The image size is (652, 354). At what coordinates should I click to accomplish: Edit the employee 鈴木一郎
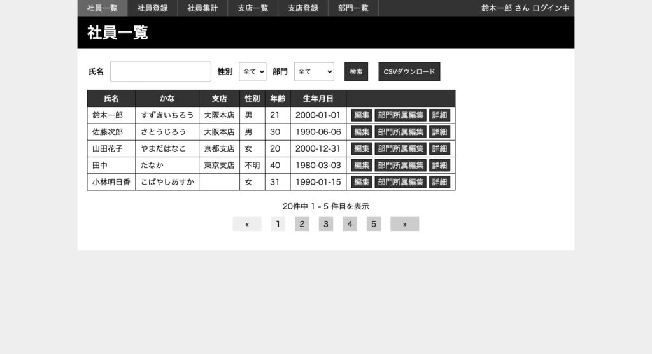pos(362,115)
